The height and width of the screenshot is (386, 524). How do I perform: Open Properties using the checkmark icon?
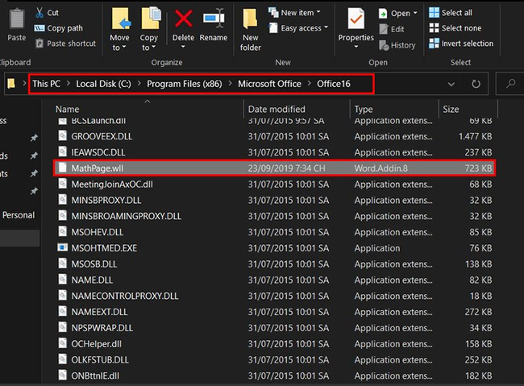[x=356, y=19]
